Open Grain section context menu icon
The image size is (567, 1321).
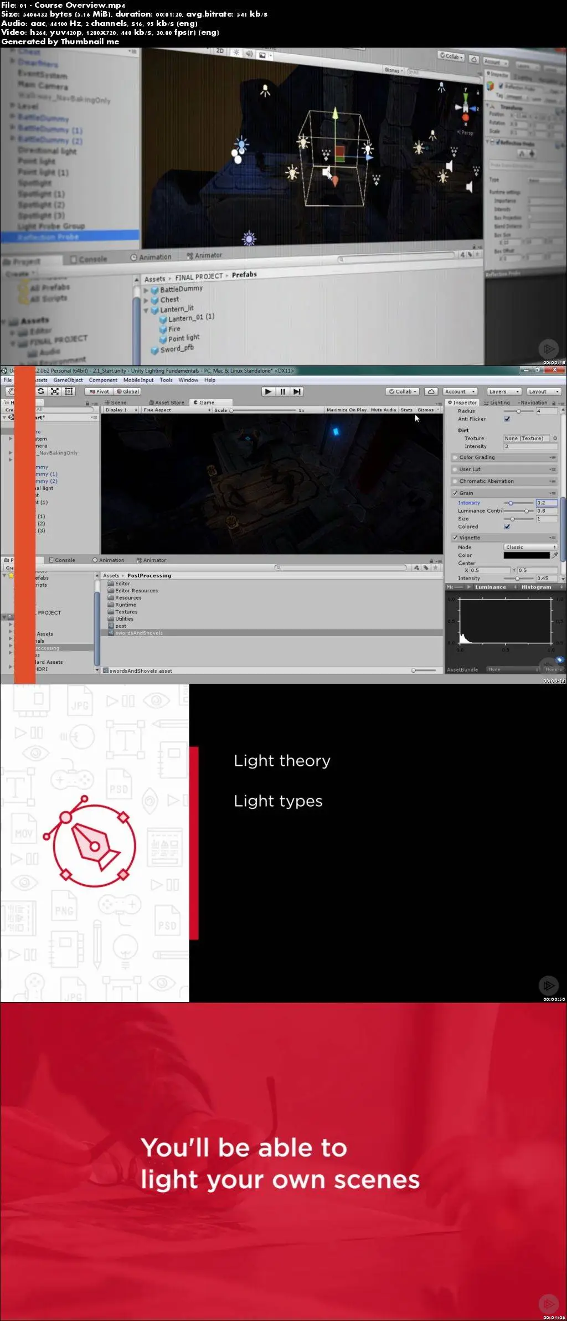click(x=552, y=493)
